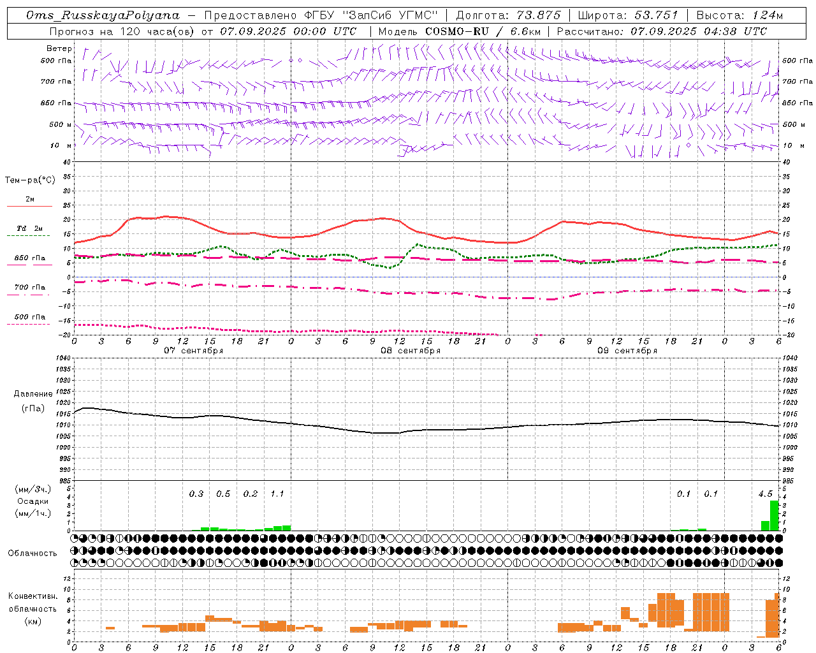This screenshot has height=653, width=816.
Task: Select the Осадки precipitation label
Action: coord(33,501)
